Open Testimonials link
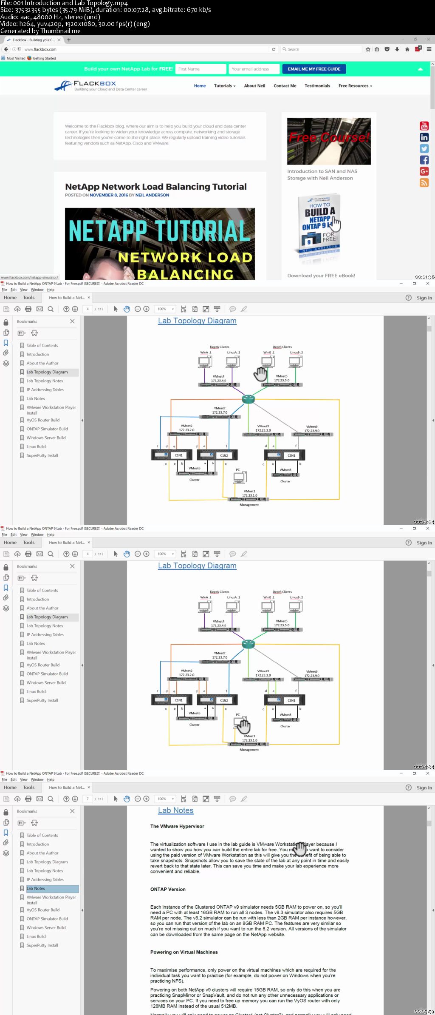Viewport: 435px width, 1015px height. tap(317, 86)
